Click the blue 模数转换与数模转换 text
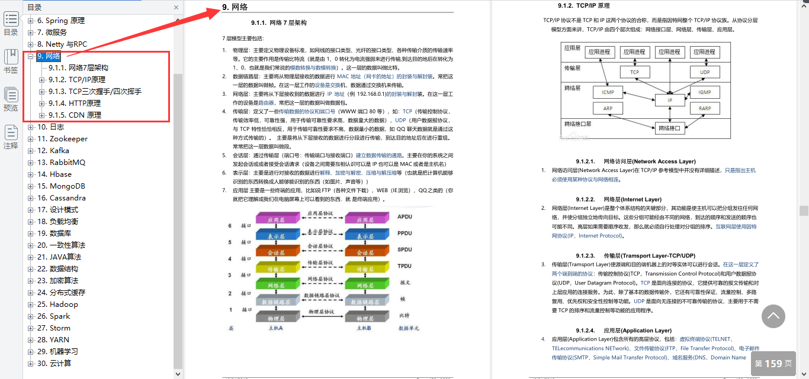The height and width of the screenshot is (379, 809). (314, 68)
